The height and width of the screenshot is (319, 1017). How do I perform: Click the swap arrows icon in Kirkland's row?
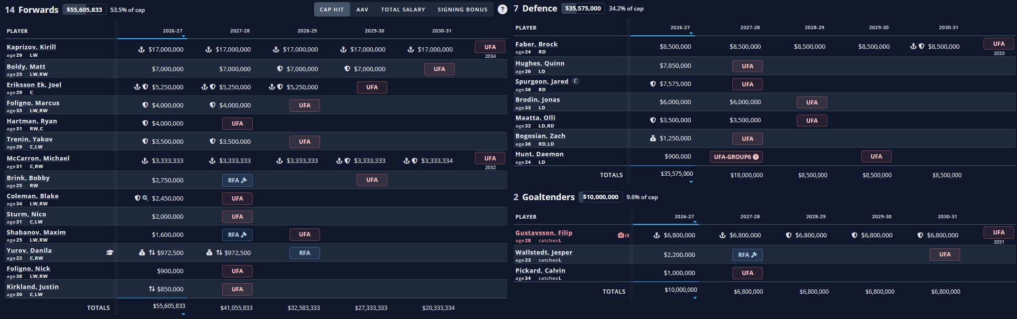point(152,289)
